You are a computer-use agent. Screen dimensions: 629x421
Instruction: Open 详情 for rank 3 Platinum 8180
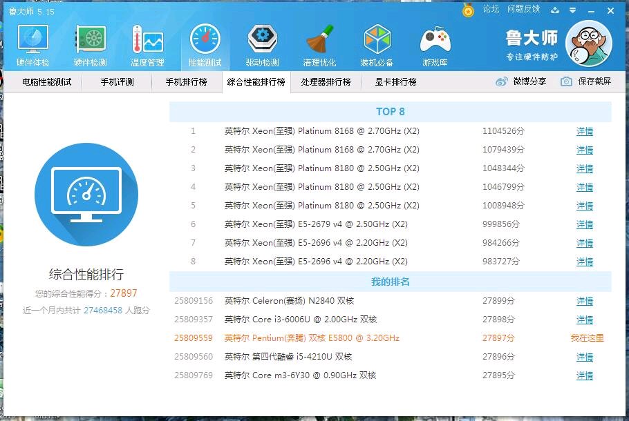tap(585, 168)
